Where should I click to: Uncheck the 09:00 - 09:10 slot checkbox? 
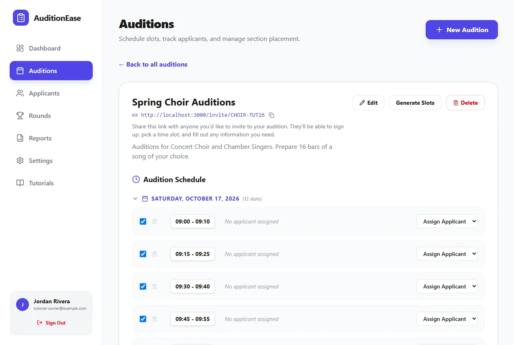coord(143,221)
